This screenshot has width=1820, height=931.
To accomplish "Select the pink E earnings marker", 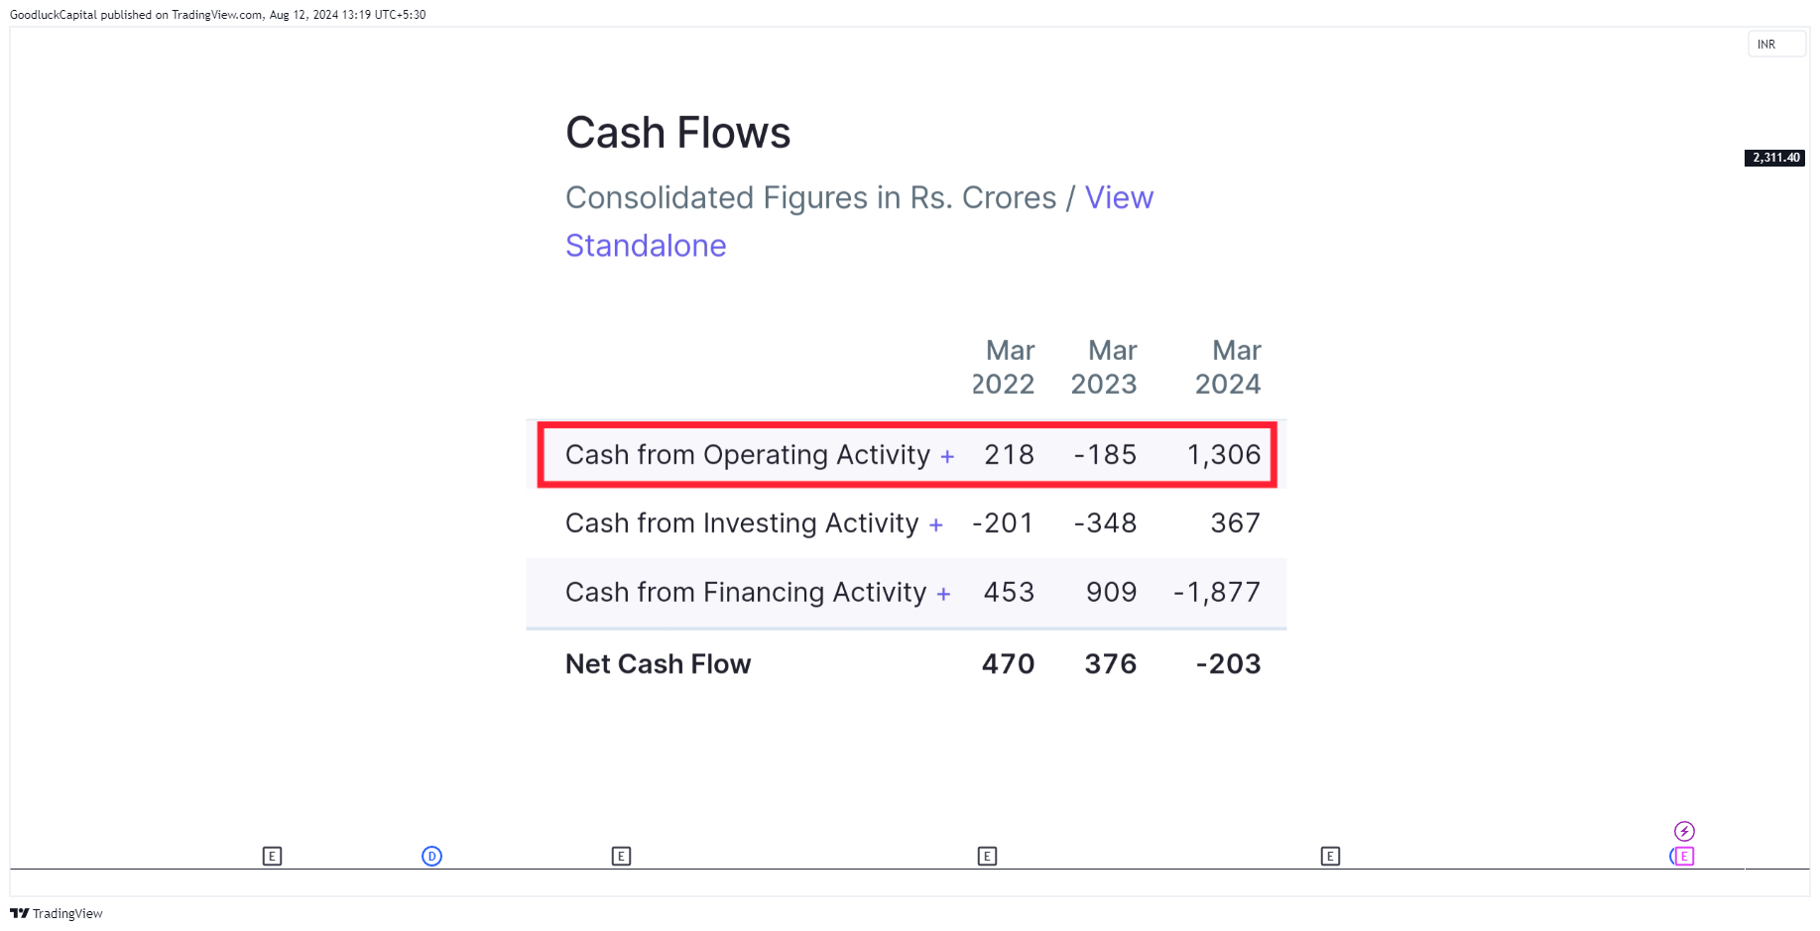I will tap(1684, 856).
